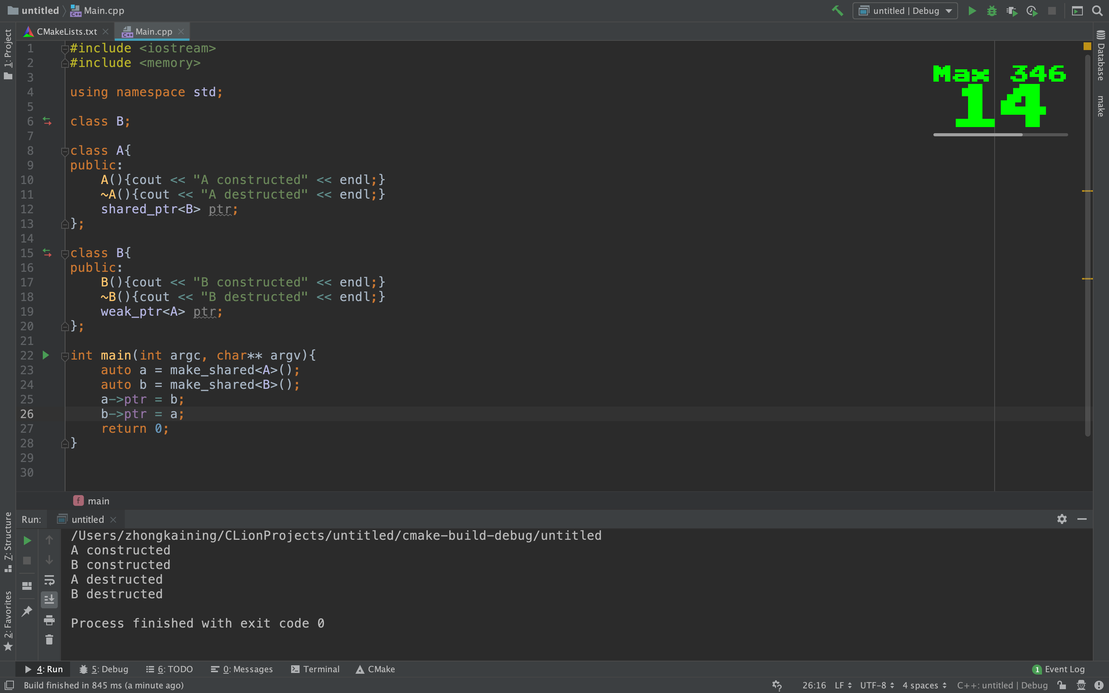Open the Database side panel

[x=1101, y=56]
